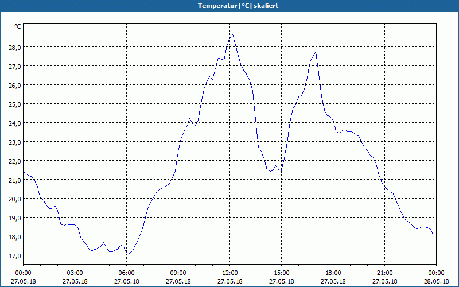Viewport: 459px width, 287px height.
Task: Click the 21:00 time axis label
Action: (384, 273)
